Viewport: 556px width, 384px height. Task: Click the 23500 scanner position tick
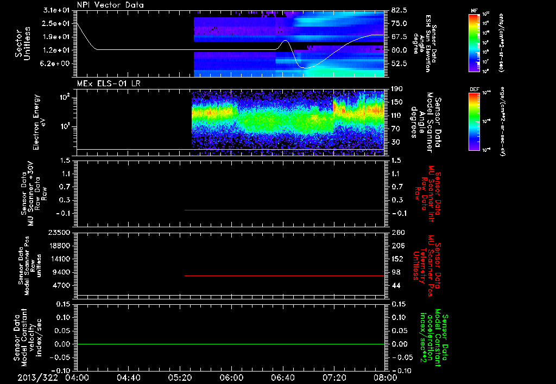[x=59, y=233]
